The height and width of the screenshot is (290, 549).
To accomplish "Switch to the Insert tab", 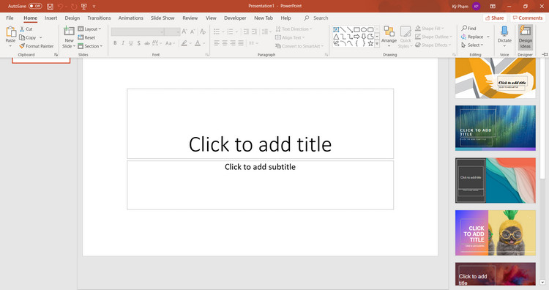I will coord(51,18).
